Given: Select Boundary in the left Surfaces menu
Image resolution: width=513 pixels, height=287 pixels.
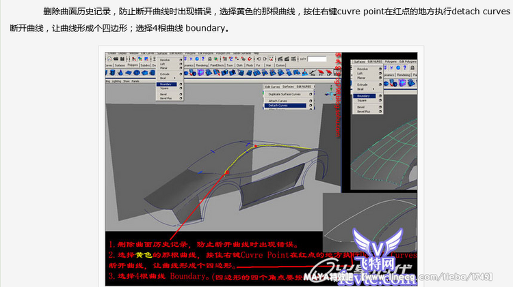Looking at the screenshot, I should point(166,84).
